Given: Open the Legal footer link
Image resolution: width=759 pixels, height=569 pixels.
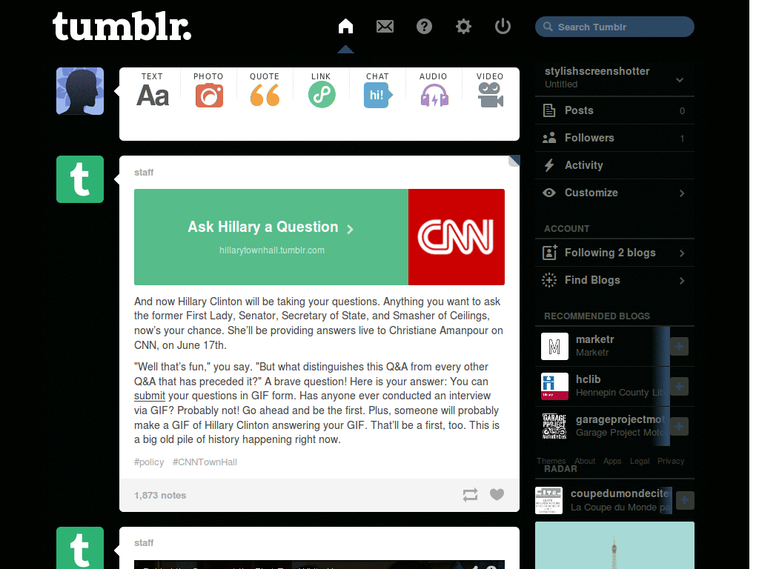Looking at the screenshot, I should tap(640, 461).
